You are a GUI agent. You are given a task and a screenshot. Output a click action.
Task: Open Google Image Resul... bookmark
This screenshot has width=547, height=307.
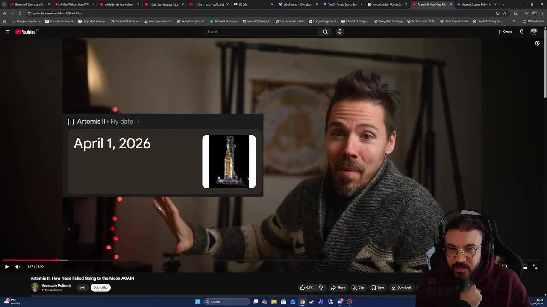[x=323, y=21]
